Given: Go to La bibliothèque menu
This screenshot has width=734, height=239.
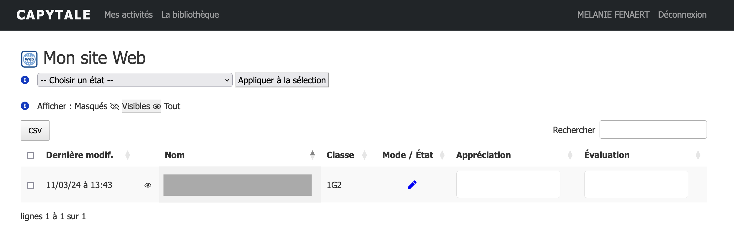Looking at the screenshot, I should coord(190,15).
